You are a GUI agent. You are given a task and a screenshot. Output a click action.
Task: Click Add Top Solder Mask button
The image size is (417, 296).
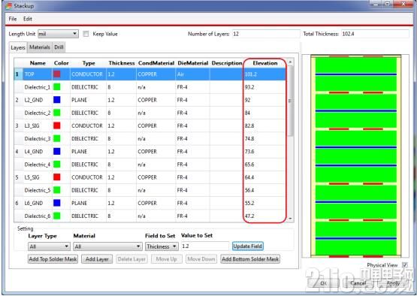[x=53, y=259]
